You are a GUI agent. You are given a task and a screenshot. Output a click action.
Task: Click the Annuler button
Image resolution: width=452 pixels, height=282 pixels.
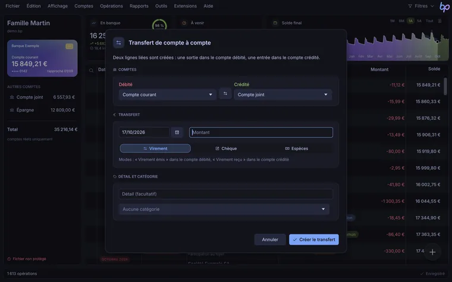(x=270, y=240)
